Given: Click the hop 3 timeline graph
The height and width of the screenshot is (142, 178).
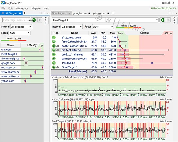Looking at the screenshot, I should 112,86.
